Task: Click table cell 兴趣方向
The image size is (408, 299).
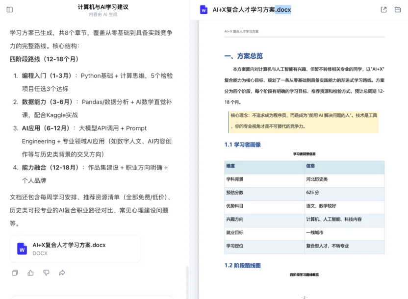Action: [x=264, y=221]
